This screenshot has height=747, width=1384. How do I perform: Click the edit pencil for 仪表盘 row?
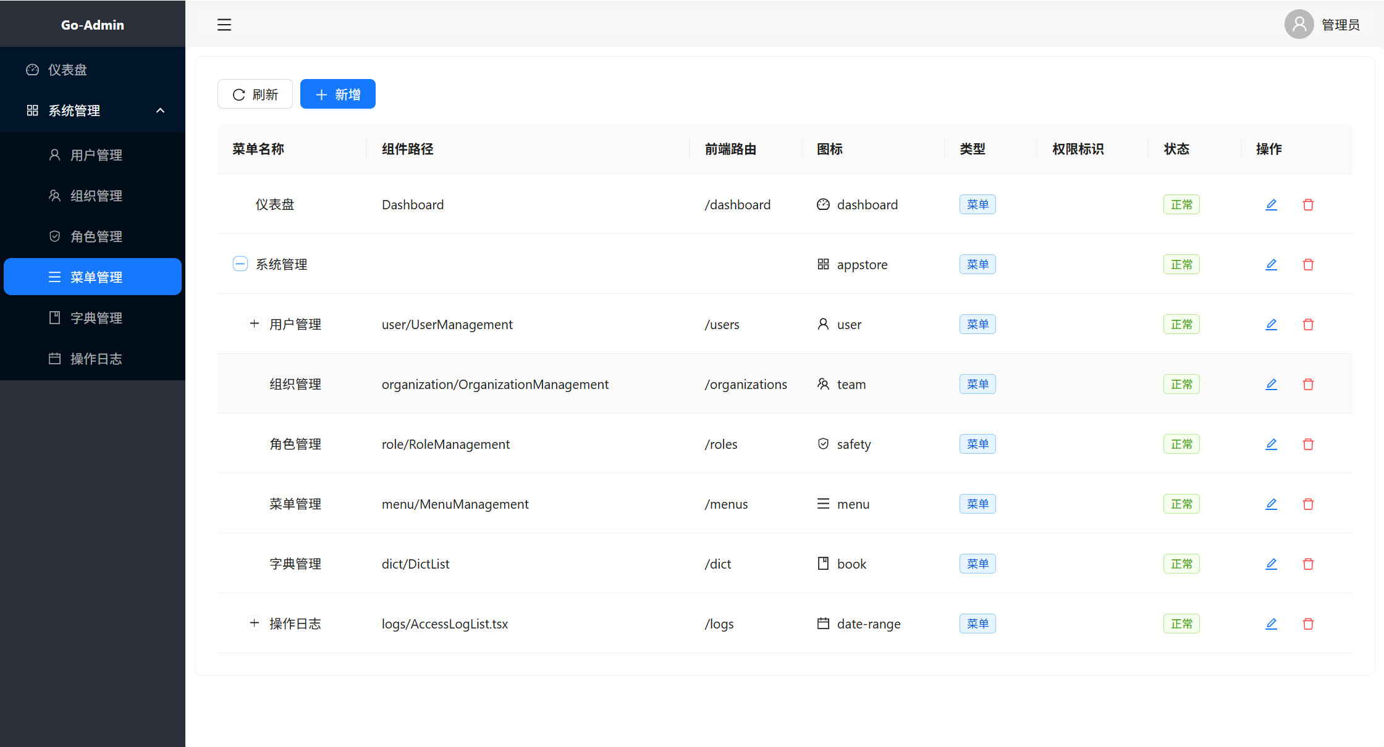[1271, 204]
